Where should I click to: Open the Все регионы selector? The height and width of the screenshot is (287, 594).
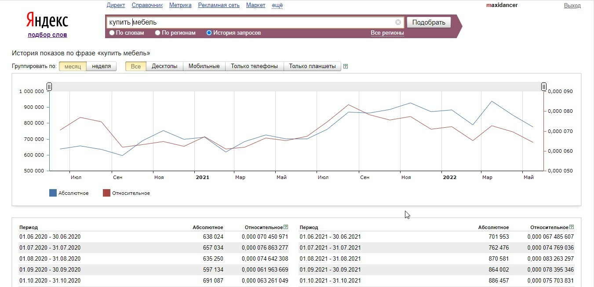pyautogui.click(x=387, y=33)
